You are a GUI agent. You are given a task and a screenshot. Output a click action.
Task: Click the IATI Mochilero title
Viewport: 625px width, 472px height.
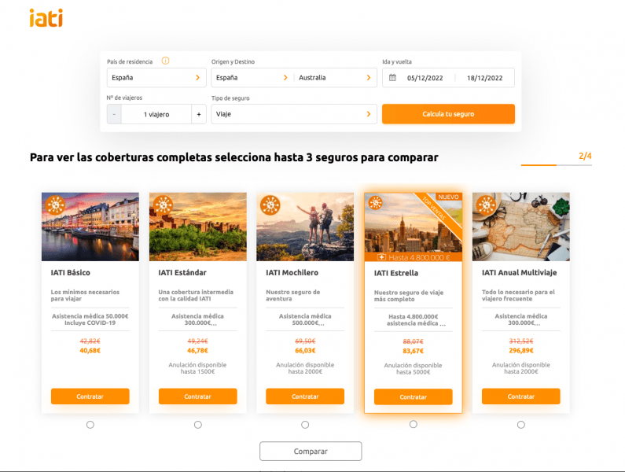pyautogui.click(x=292, y=273)
